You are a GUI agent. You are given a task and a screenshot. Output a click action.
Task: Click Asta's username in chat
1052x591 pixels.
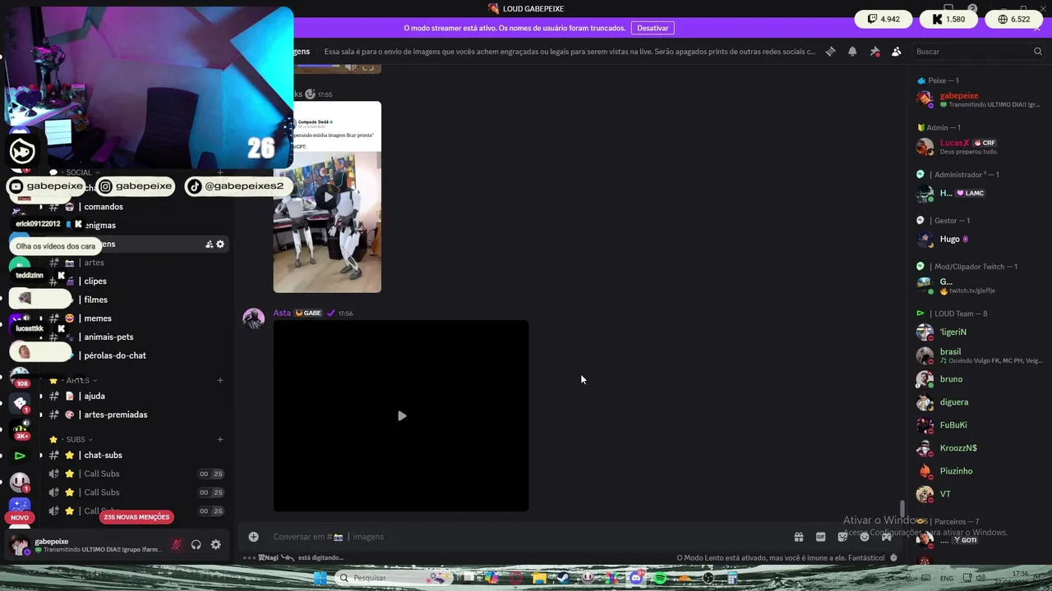point(282,313)
